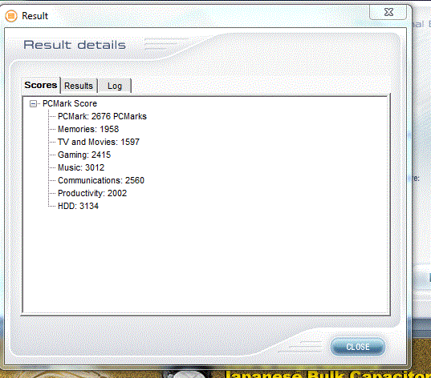The width and height of the screenshot is (431, 378).
Task: Select the PCMark Score root item
Action: coord(70,103)
